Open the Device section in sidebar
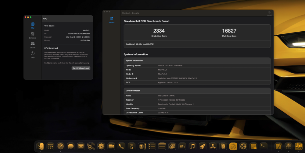305x153 pixels. [x=33, y=45]
